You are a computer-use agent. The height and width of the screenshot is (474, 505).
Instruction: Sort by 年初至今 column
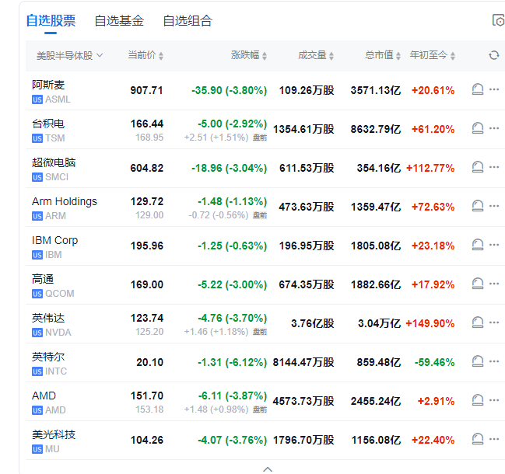point(432,55)
